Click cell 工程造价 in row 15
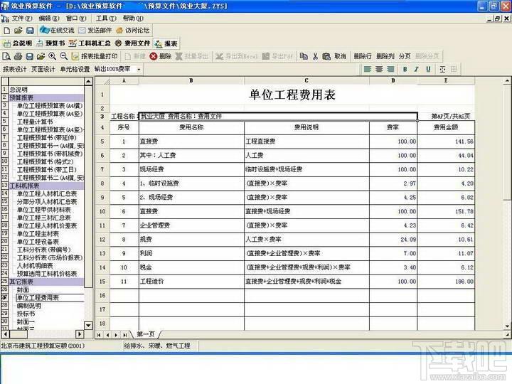This screenshot has height=384, width=512. (x=191, y=282)
